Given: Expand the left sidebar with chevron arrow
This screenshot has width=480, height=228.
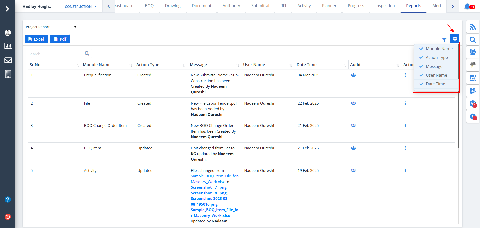Looking at the screenshot, I should pyautogui.click(x=7, y=9).
